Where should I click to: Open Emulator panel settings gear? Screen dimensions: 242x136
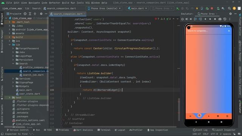tap(230, 14)
